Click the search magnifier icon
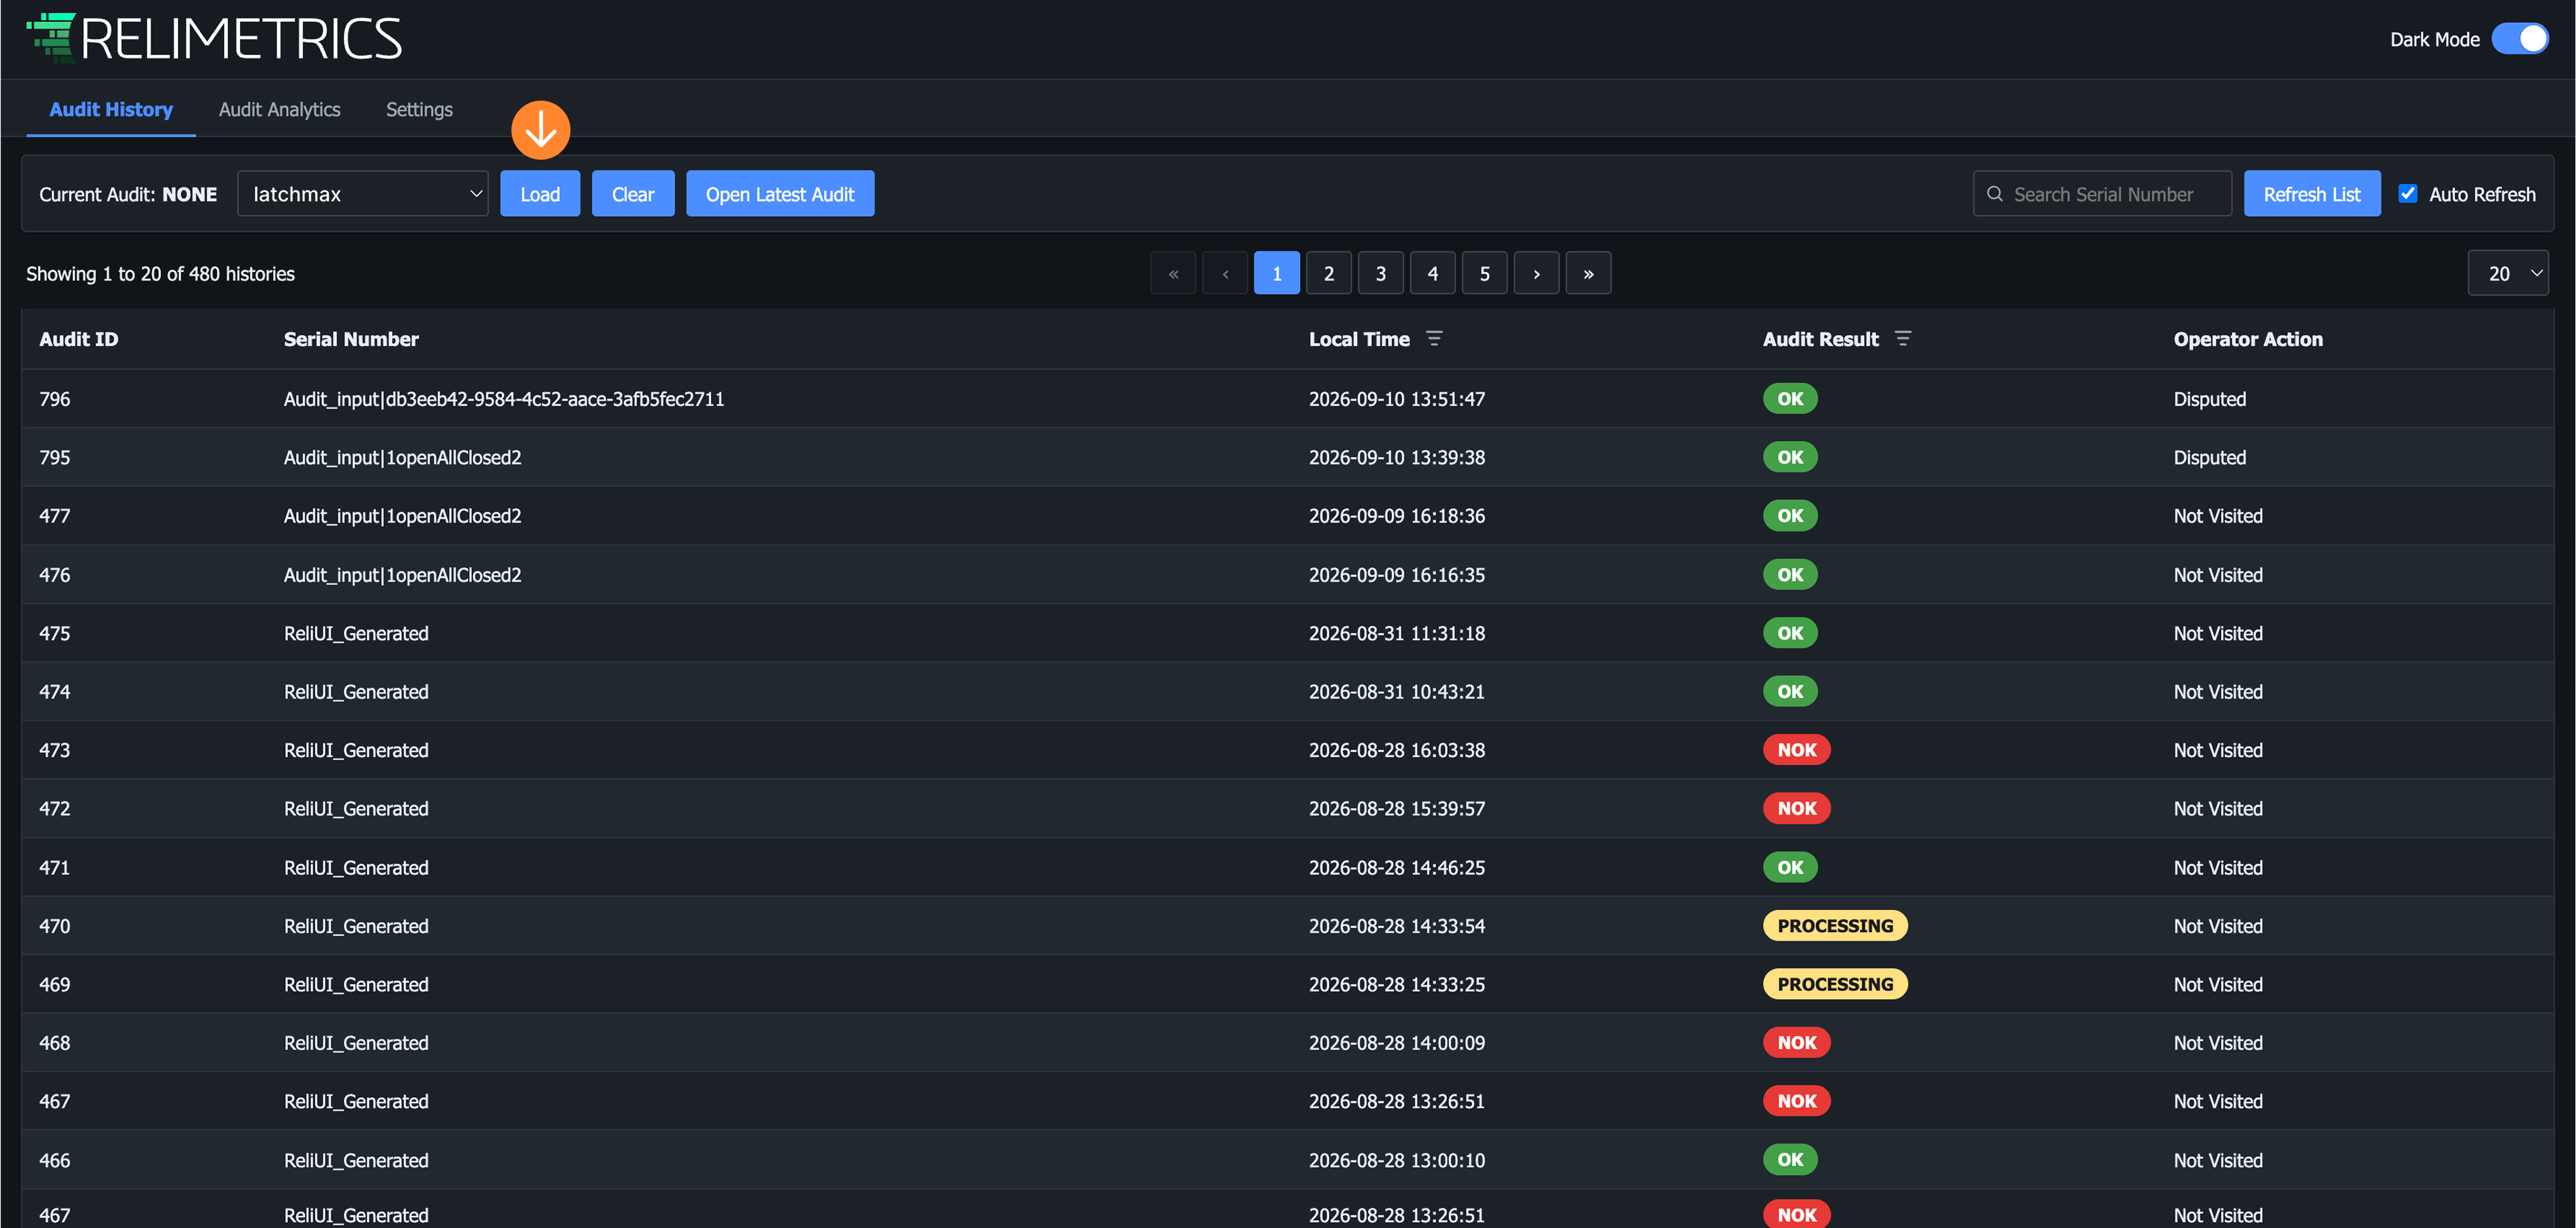The height and width of the screenshot is (1228, 2576). (x=1995, y=194)
